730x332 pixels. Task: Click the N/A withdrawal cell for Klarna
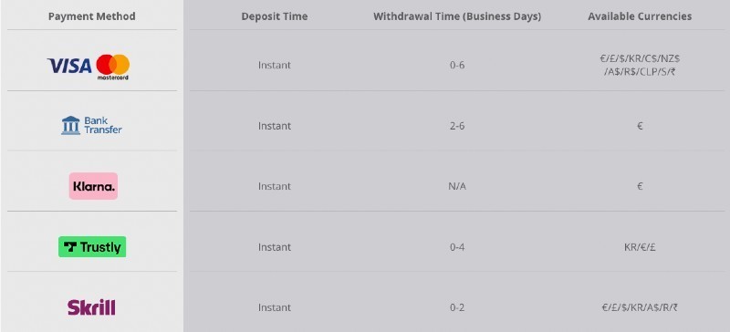(x=457, y=186)
